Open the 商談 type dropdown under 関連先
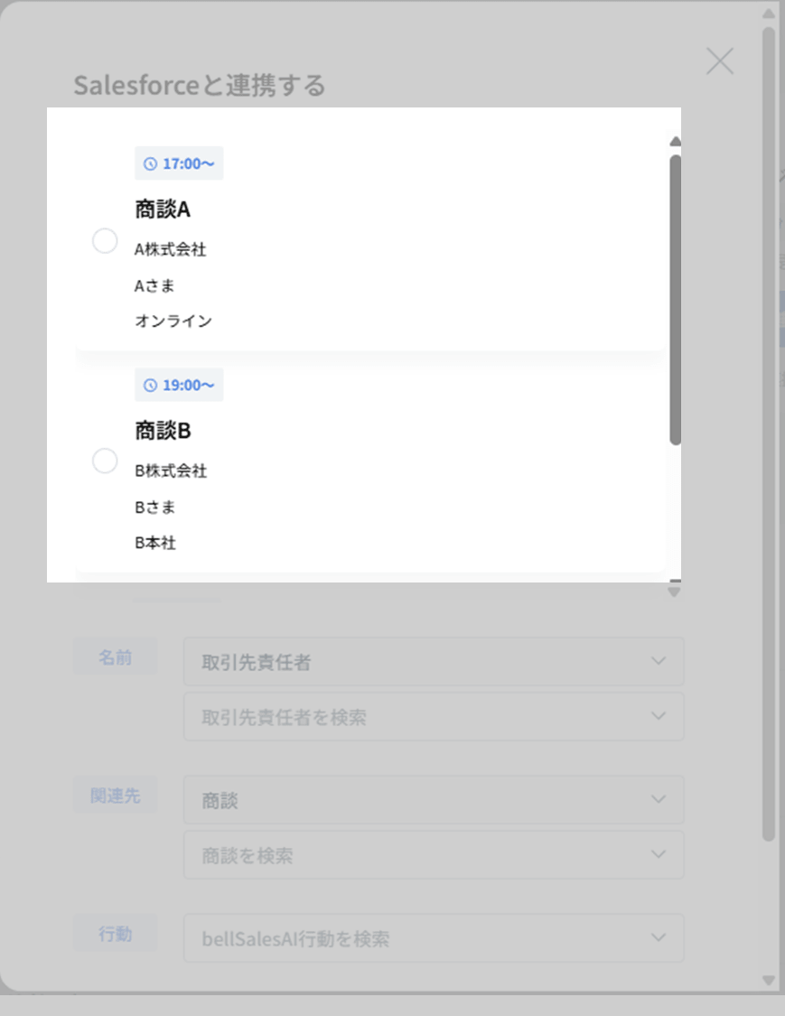 coord(434,800)
